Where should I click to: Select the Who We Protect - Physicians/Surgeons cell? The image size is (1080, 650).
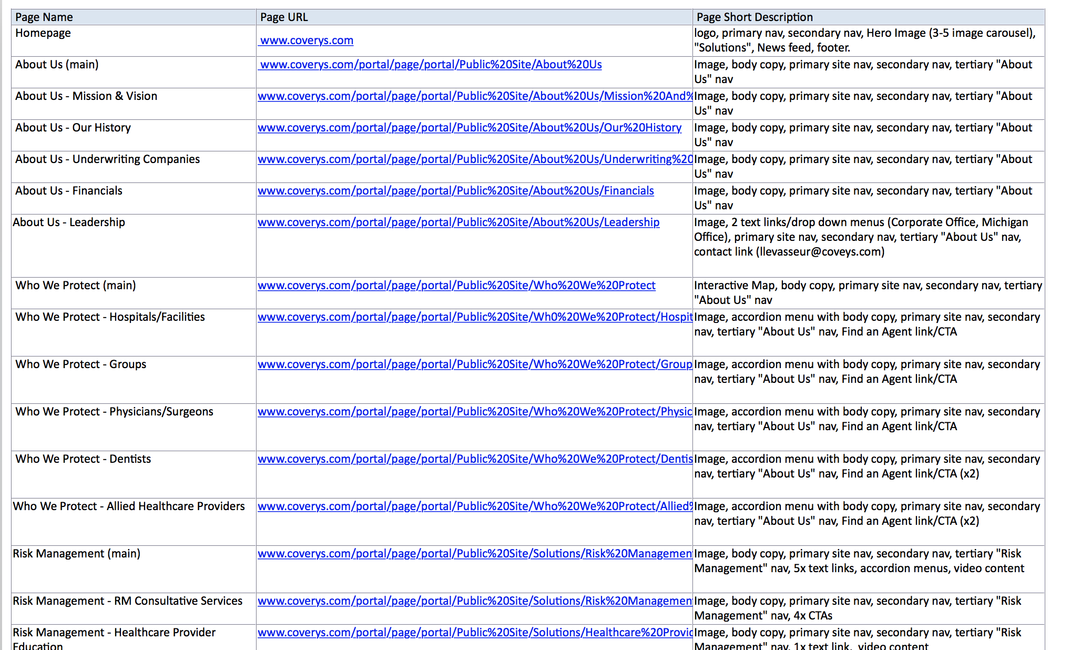134,427
